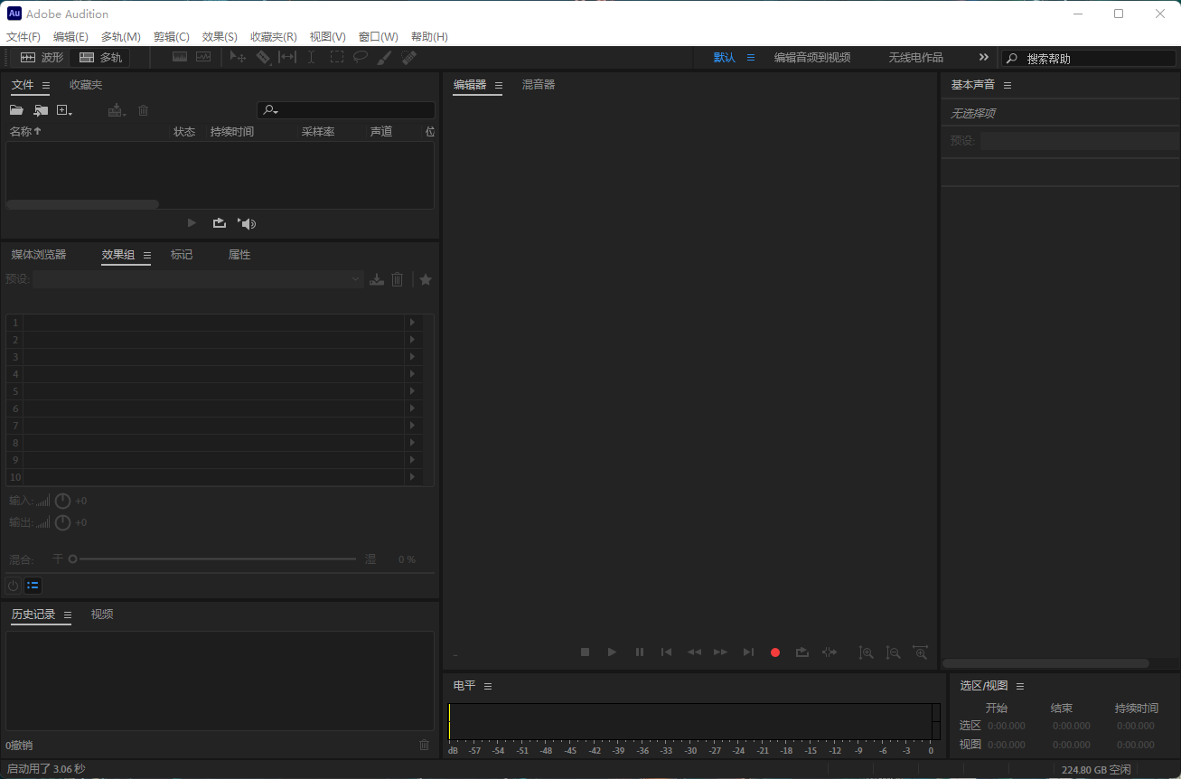Click the Output (输出) gain knob

tap(62, 522)
